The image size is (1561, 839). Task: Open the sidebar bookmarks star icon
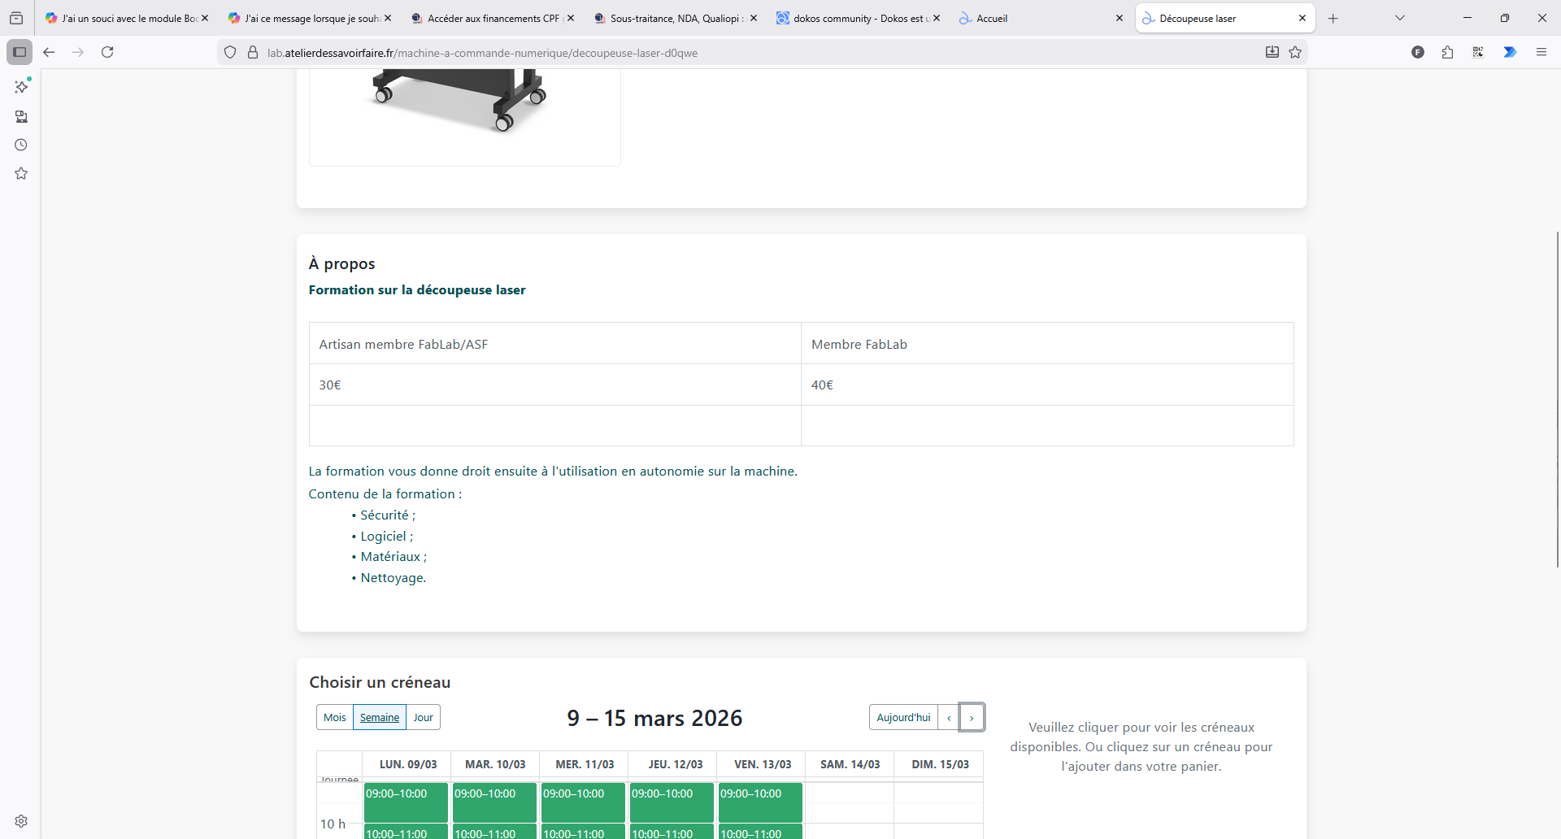21,173
